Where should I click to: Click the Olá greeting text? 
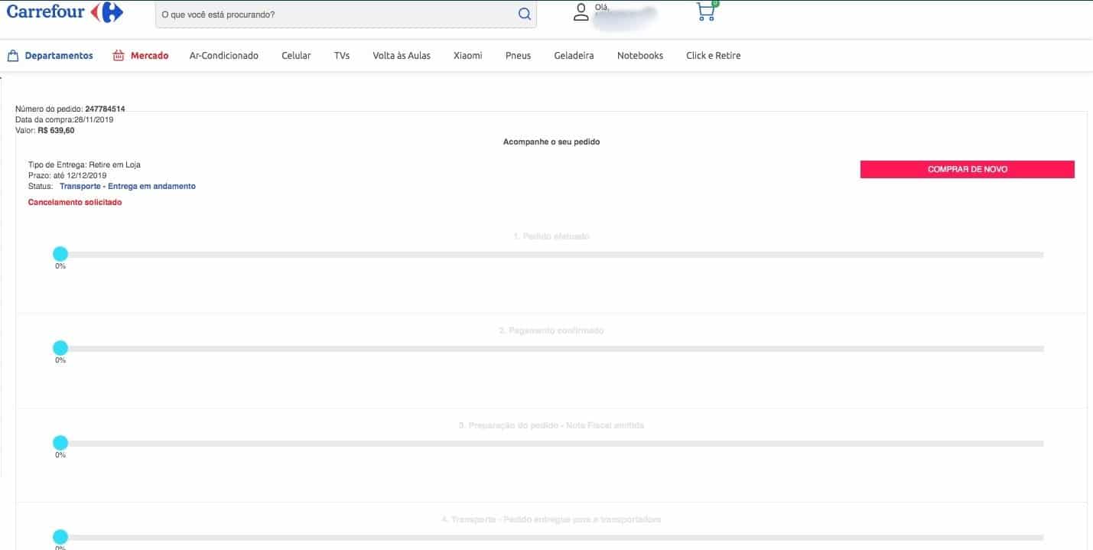coord(602,7)
